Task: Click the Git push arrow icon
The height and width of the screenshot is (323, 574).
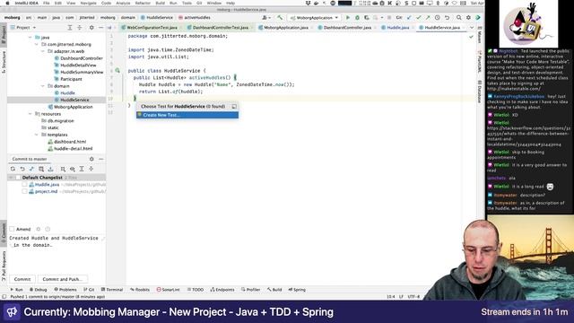Action: pyautogui.click(x=428, y=18)
